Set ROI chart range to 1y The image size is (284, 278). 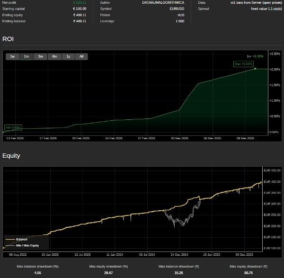coord(68,56)
